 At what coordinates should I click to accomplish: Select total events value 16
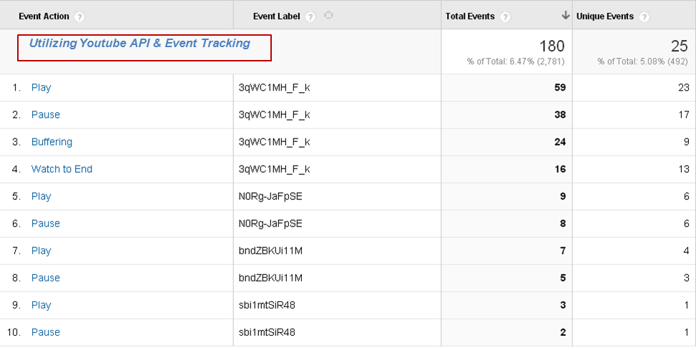[x=559, y=169]
